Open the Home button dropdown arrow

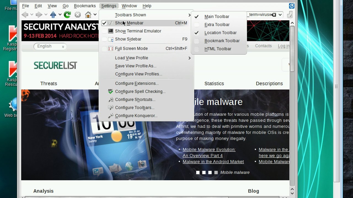[95, 15]
